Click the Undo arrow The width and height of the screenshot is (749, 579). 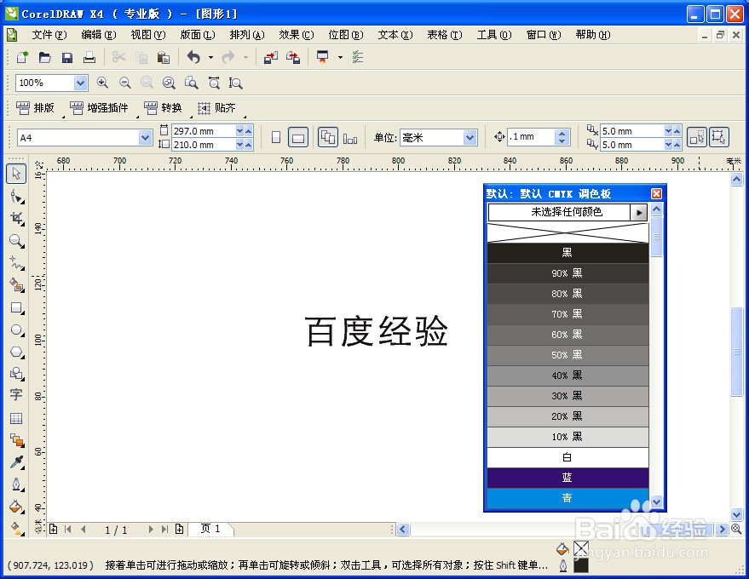(x=193, y=57)
